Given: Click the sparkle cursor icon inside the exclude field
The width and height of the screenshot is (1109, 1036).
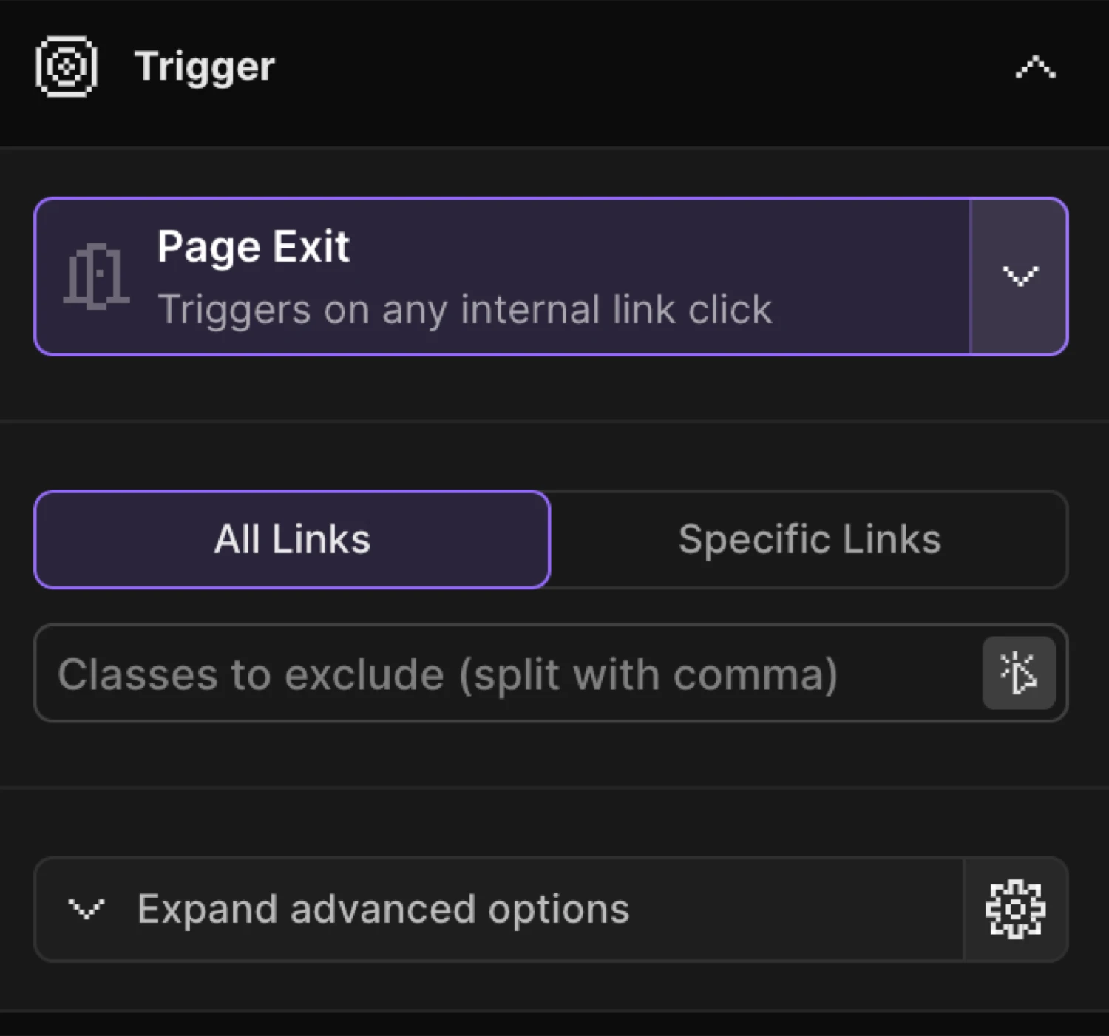Looking at the screenshot, I should (1019, 673).
